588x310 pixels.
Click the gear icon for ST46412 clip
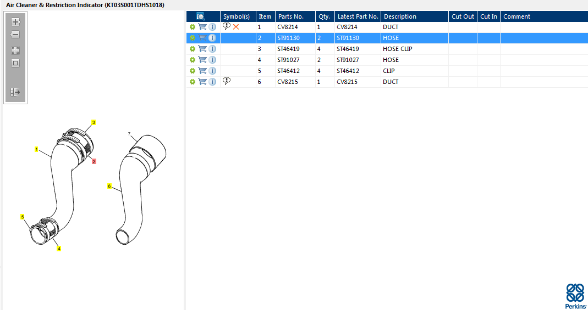coord(193,71)
